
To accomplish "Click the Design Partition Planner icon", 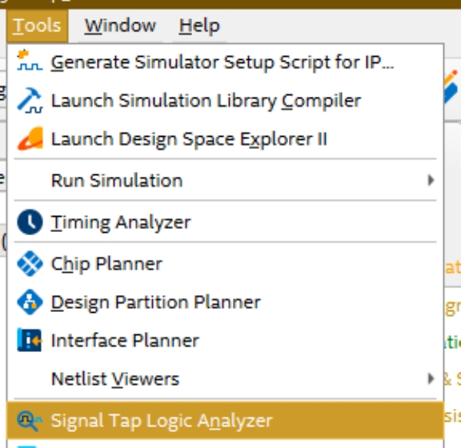I will click(30, 303).
